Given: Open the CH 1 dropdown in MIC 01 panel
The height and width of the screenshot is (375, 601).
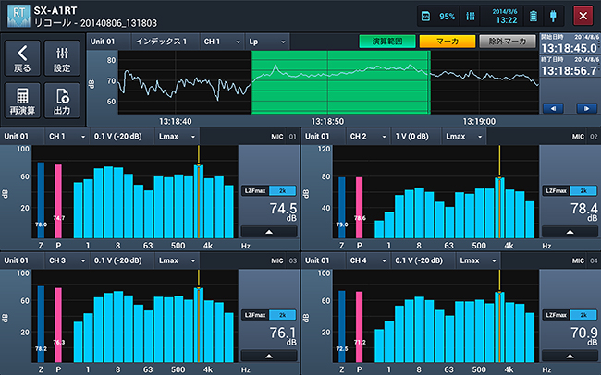Looking at the screenshot, I should click(67, 137).
